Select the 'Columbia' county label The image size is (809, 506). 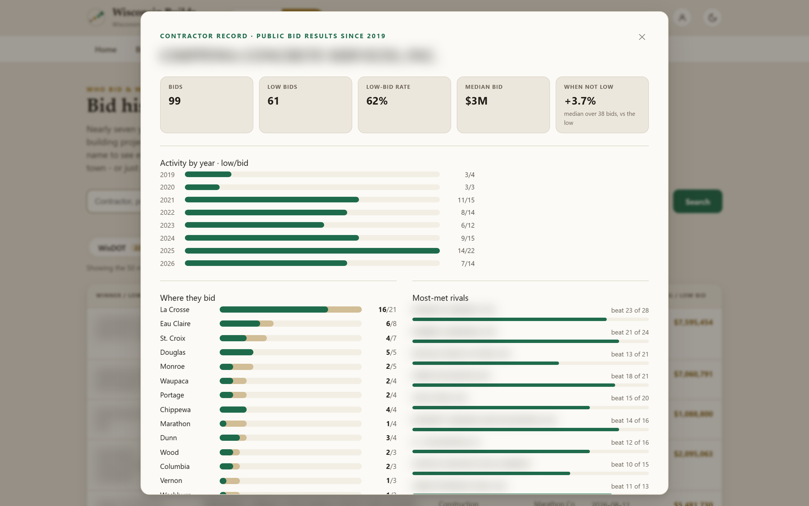(175, 467)
